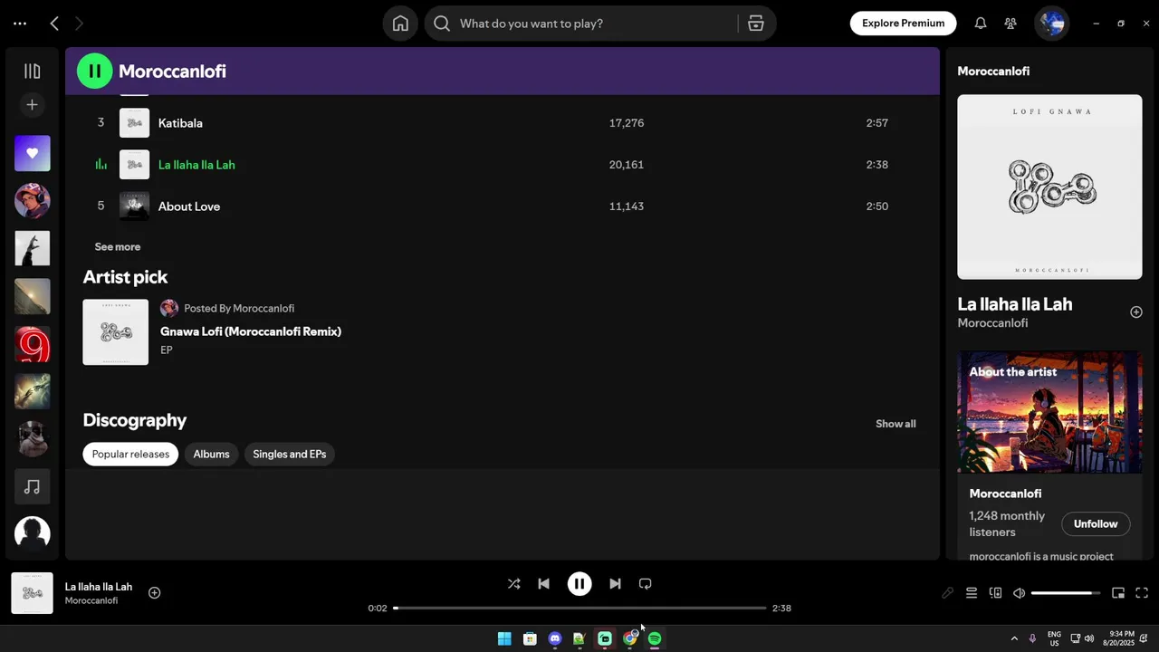This screenshot has height=652, width=1159.
Task: Skip to previous track
Action: click(543, 584)
